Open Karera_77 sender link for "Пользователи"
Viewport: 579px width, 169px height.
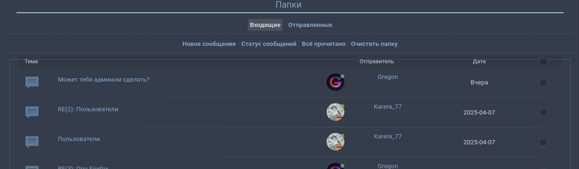coord(388,136)
